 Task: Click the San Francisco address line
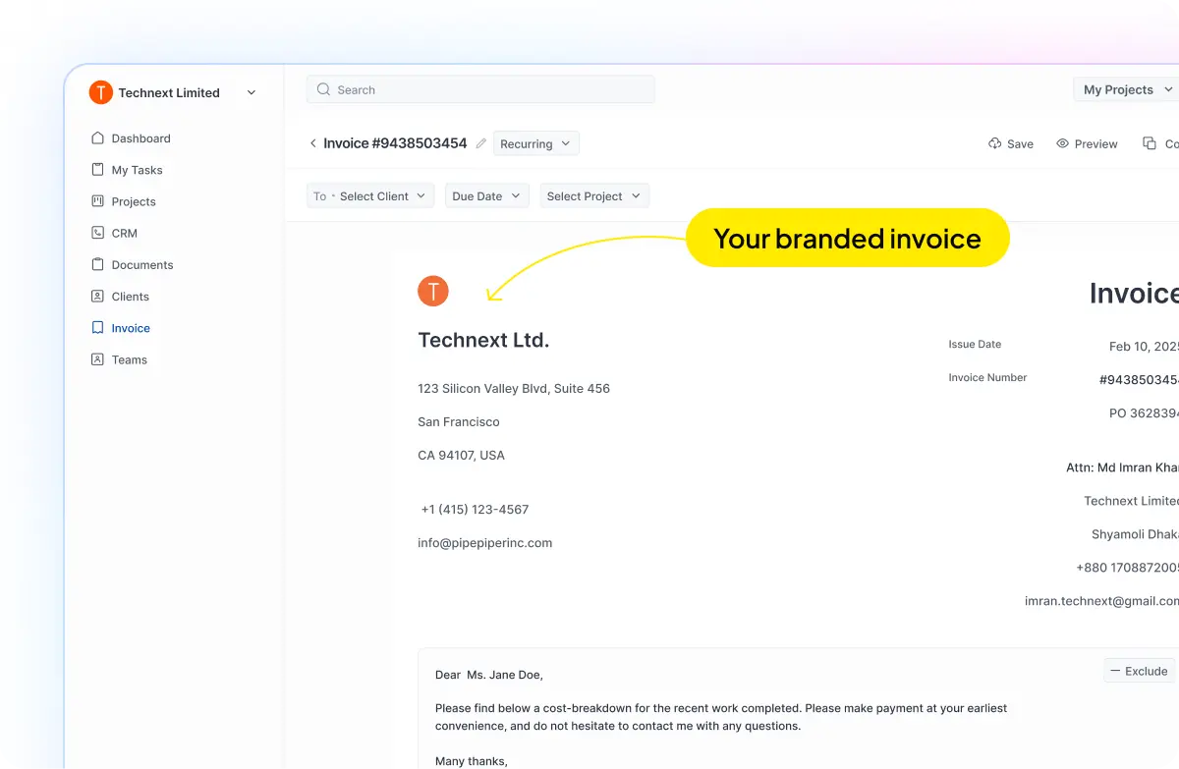[x=459, y=422]
